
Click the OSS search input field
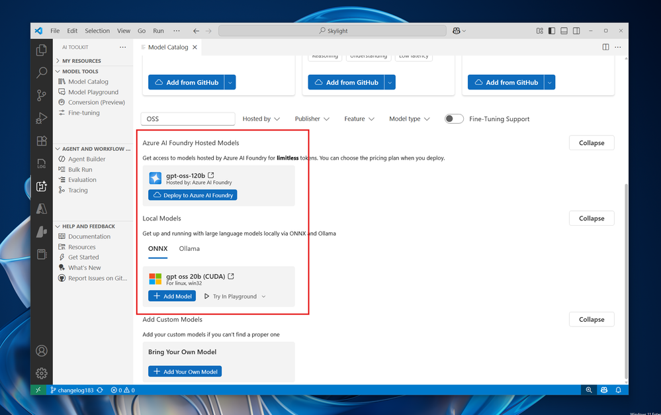(188, 119)
